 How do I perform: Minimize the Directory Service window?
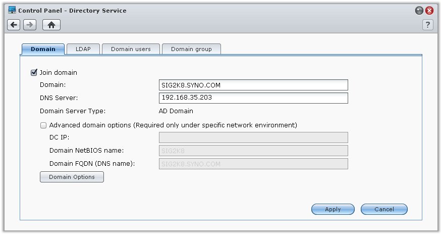point(419,11)
